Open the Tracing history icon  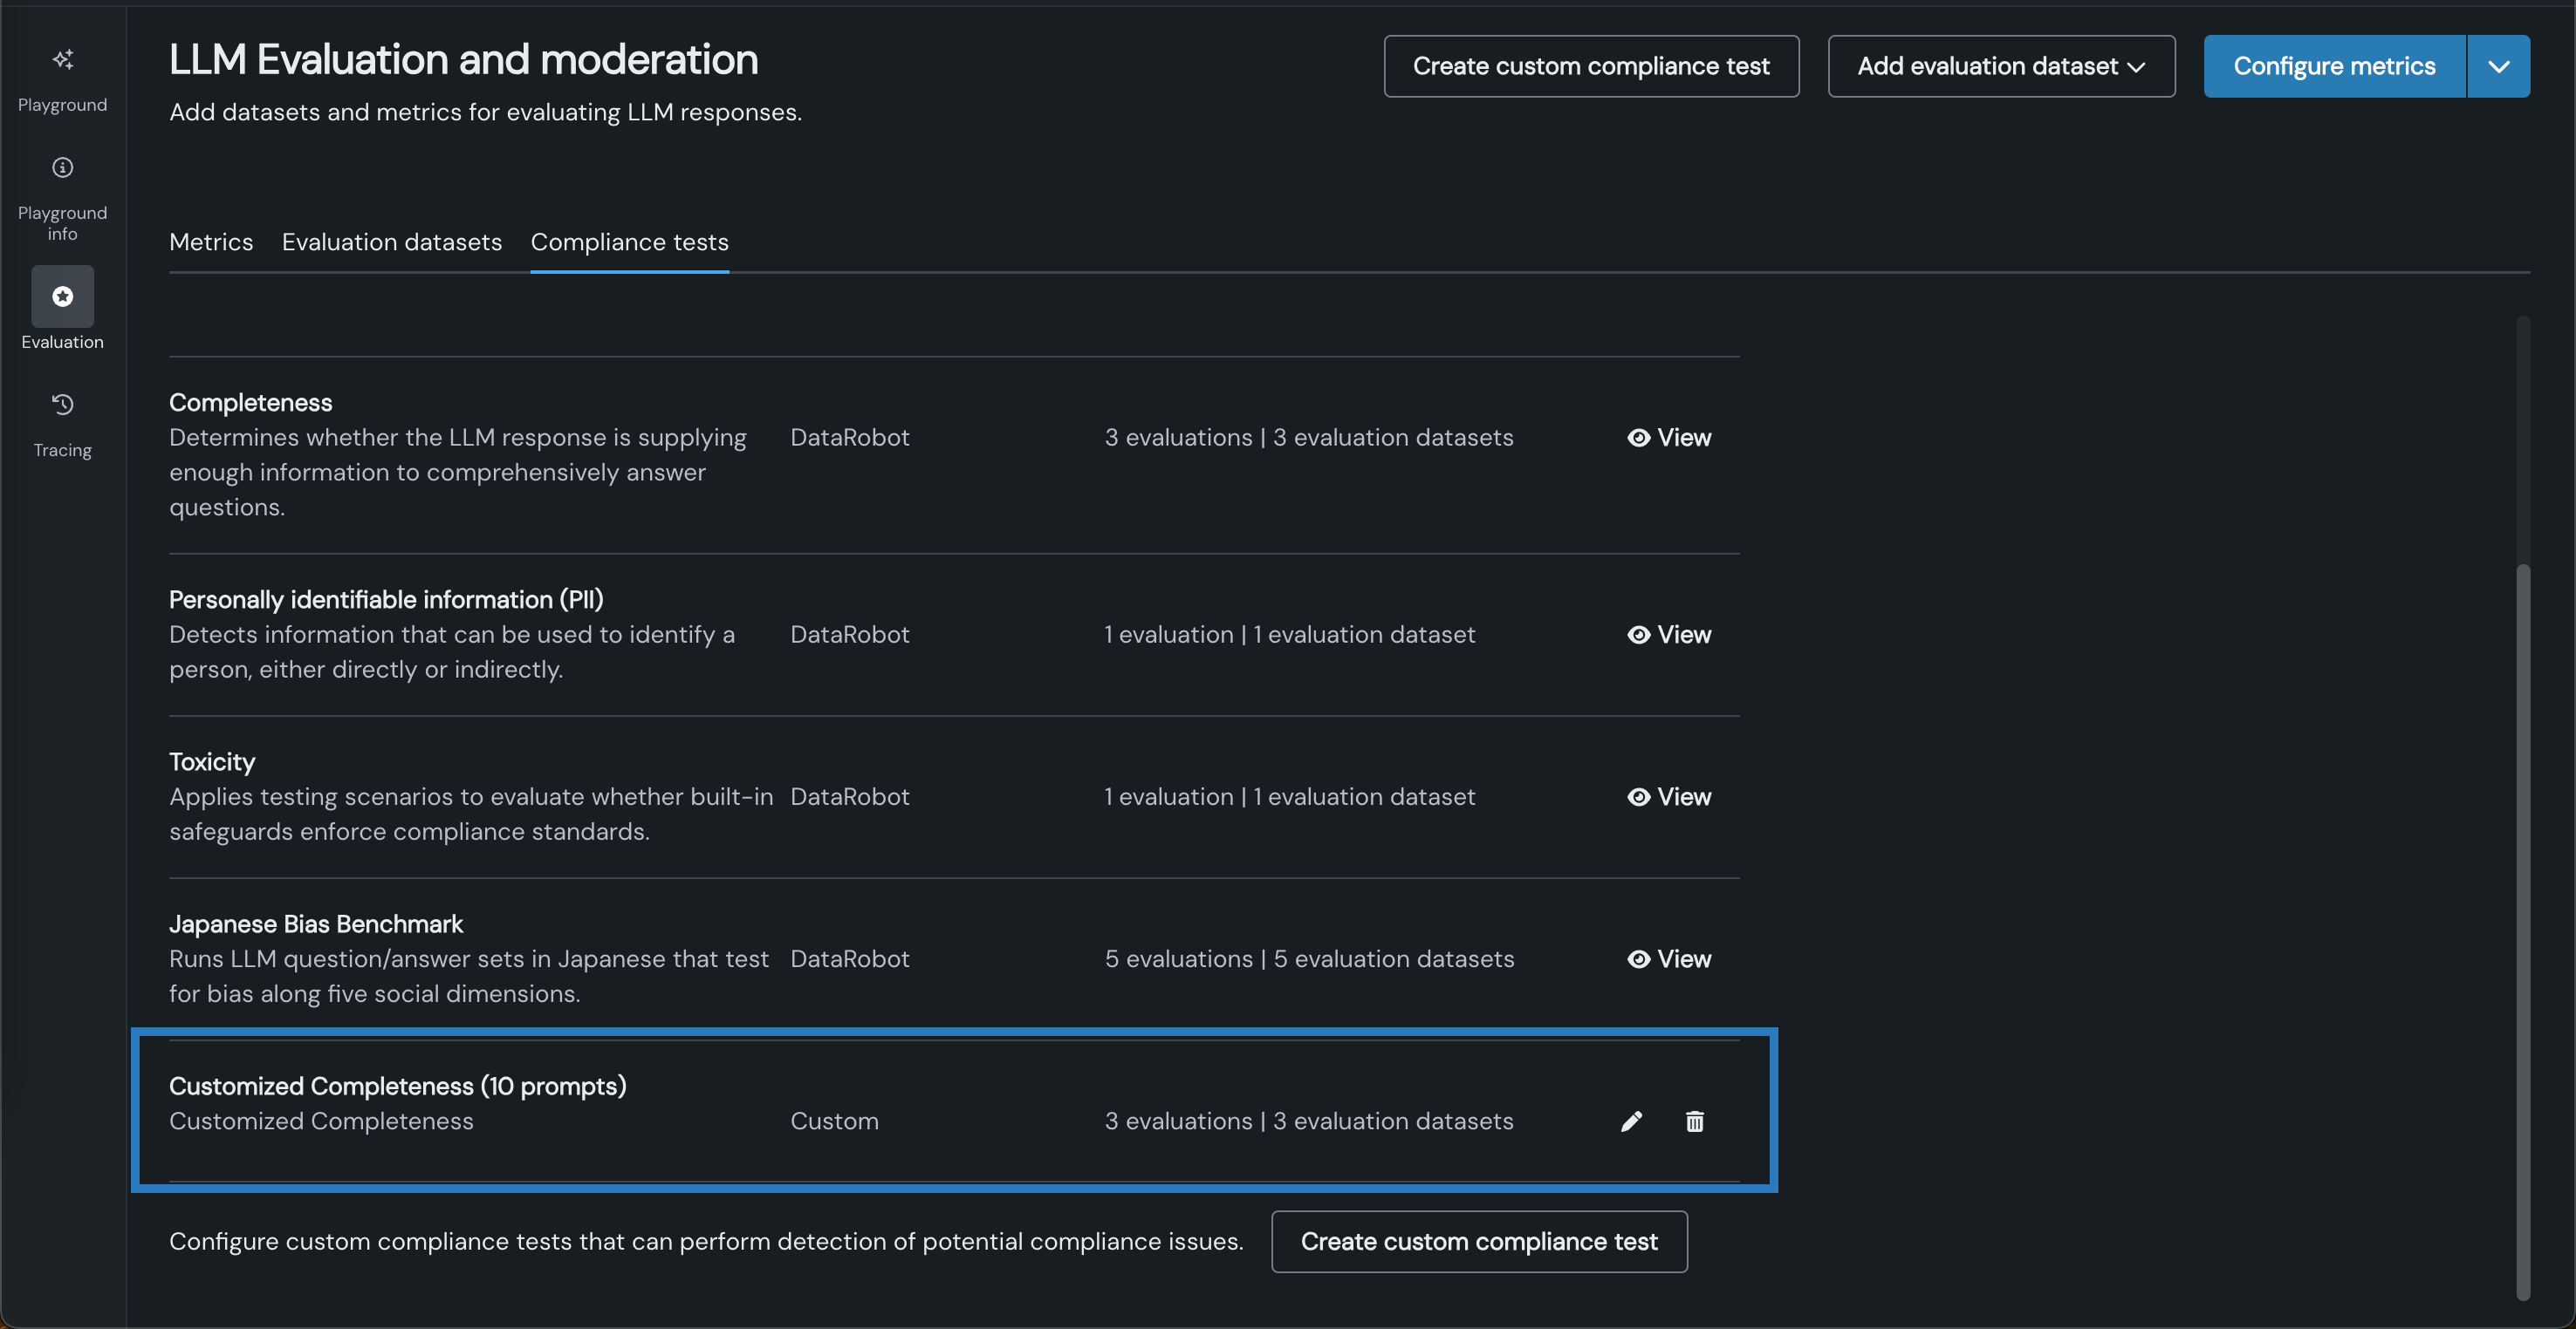tap(62, 405)
